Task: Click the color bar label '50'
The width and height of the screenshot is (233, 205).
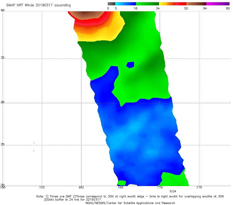Action: pyautogui.click(x=186, y=8)
